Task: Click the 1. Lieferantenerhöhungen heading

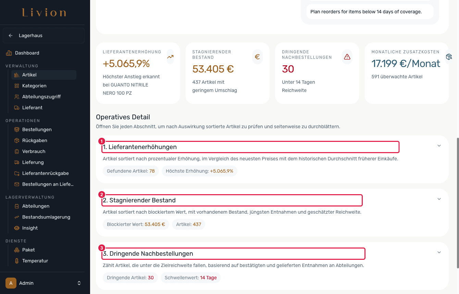Action: (x=140, y=147)
